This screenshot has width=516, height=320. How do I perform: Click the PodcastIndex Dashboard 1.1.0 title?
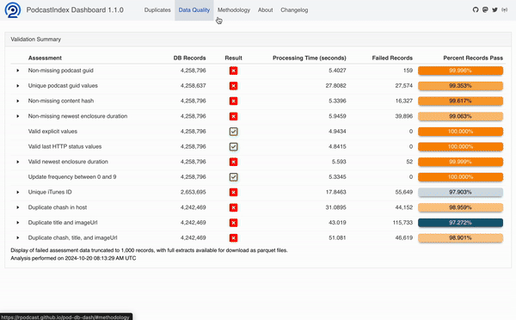tap(75, 9)
